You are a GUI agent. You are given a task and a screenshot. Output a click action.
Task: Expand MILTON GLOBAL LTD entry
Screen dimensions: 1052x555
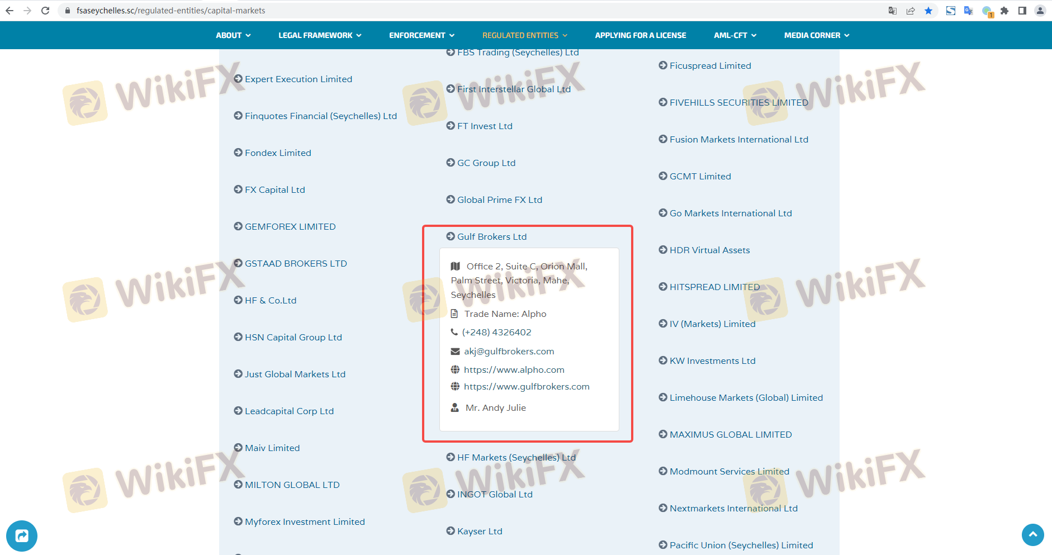(x=292, y=485)
